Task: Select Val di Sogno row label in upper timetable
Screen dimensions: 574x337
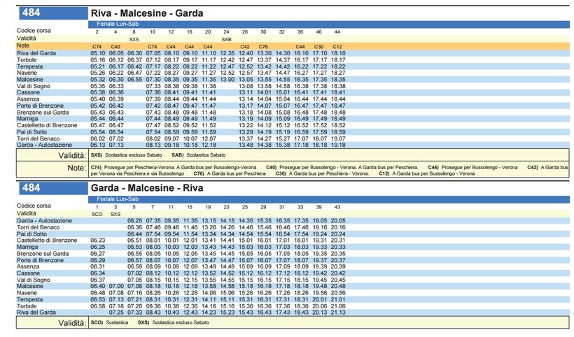Action: pyautogui.click(x=34, y=86)
